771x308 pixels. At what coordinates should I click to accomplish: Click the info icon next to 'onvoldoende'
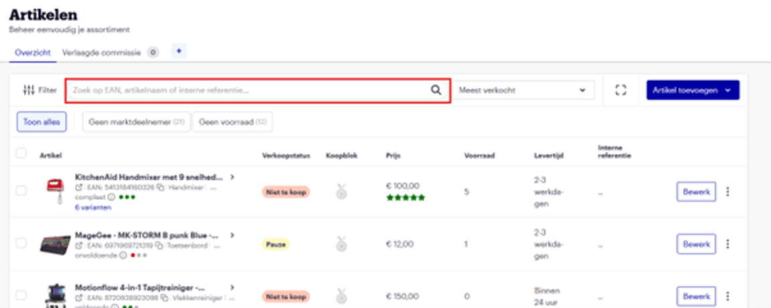pos(123,255)
